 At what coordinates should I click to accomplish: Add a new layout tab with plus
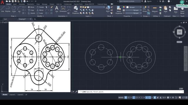26,94
